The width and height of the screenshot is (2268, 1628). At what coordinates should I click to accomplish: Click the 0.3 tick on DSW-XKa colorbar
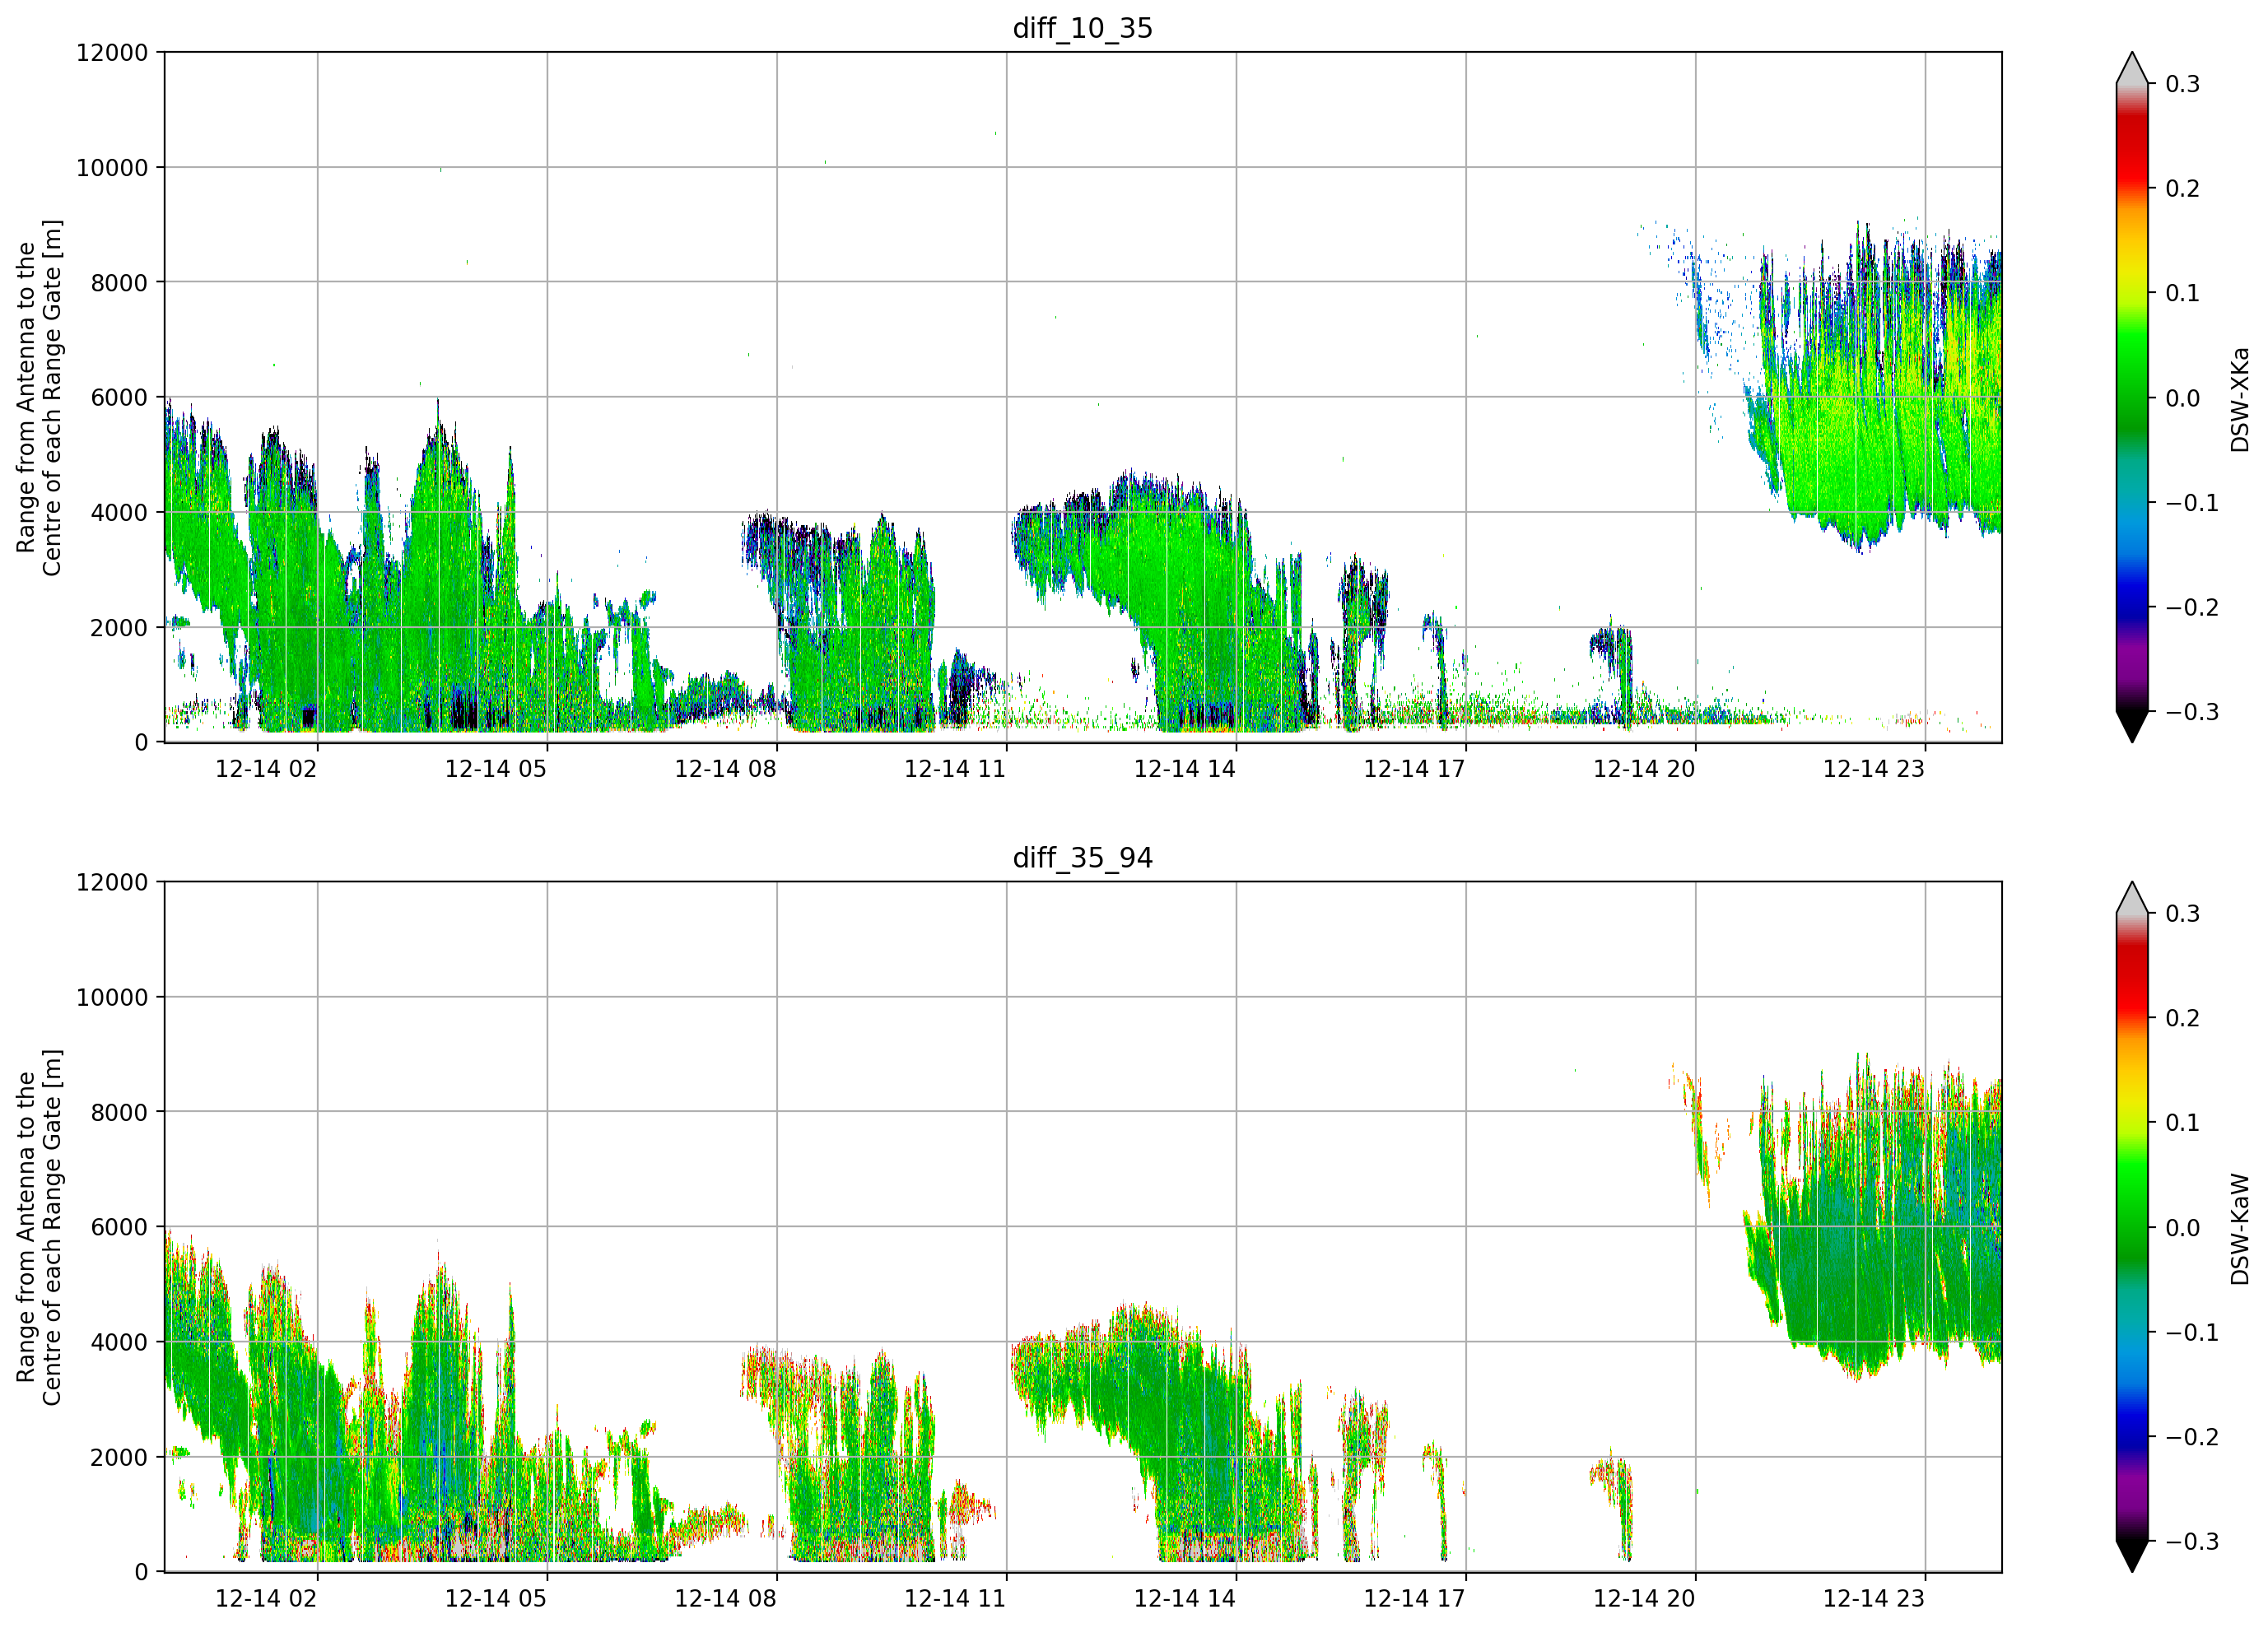click(2183, 84)
